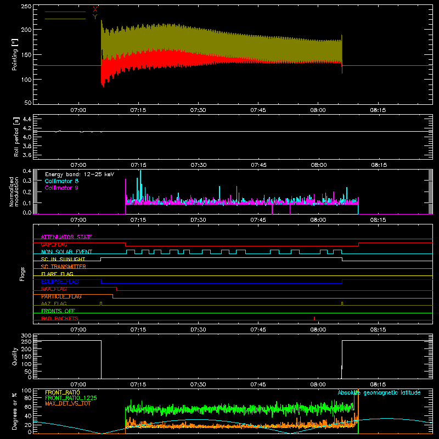The height and width of the screenshot is (439, 439).
Task: Click the 80 tick value on Degrees axis
Action: (x=28, y=398)
